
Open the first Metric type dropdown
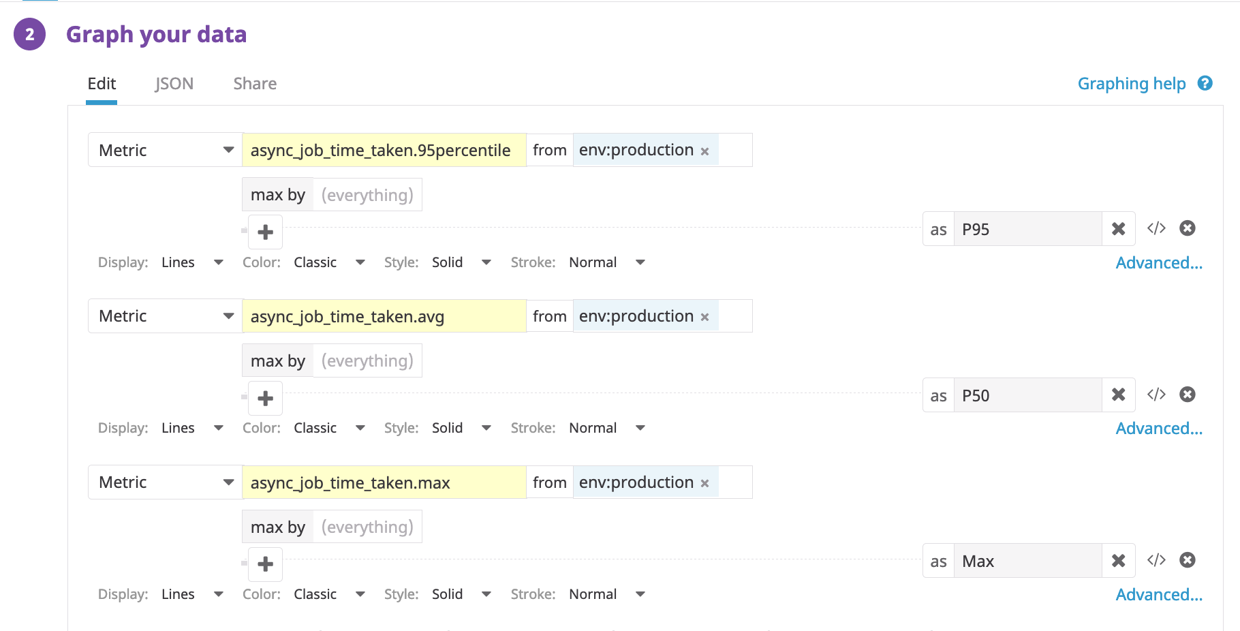(165, 150)
